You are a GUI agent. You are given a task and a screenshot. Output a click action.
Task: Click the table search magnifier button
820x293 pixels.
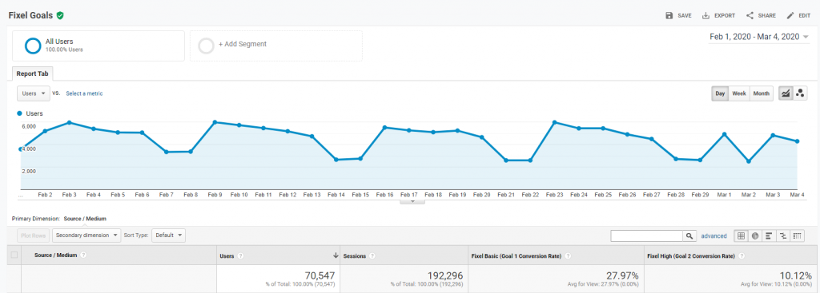coord(689,236)
